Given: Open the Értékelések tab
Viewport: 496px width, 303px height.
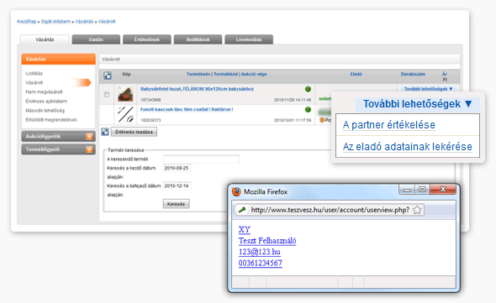Looking at the screenshot, I should coord(147,39).
